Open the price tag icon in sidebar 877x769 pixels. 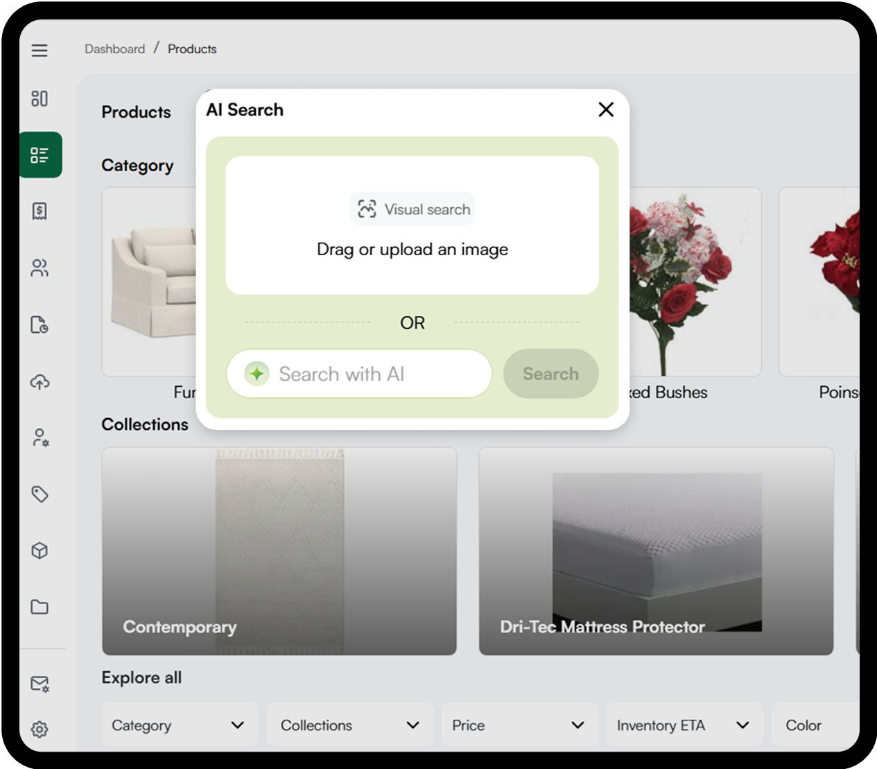click(40, 494)
